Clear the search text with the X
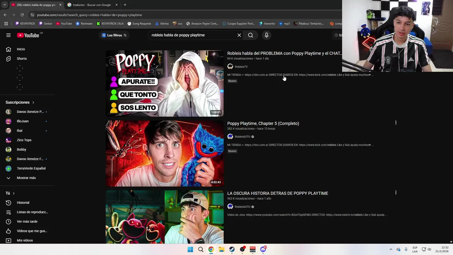The height and width of the screenshot is (255, 453). point(239,35)
